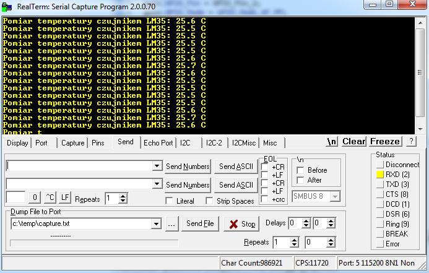429x273 pixels.
Task: Open the Echo Port tab
Action: [x=158, y=143]
